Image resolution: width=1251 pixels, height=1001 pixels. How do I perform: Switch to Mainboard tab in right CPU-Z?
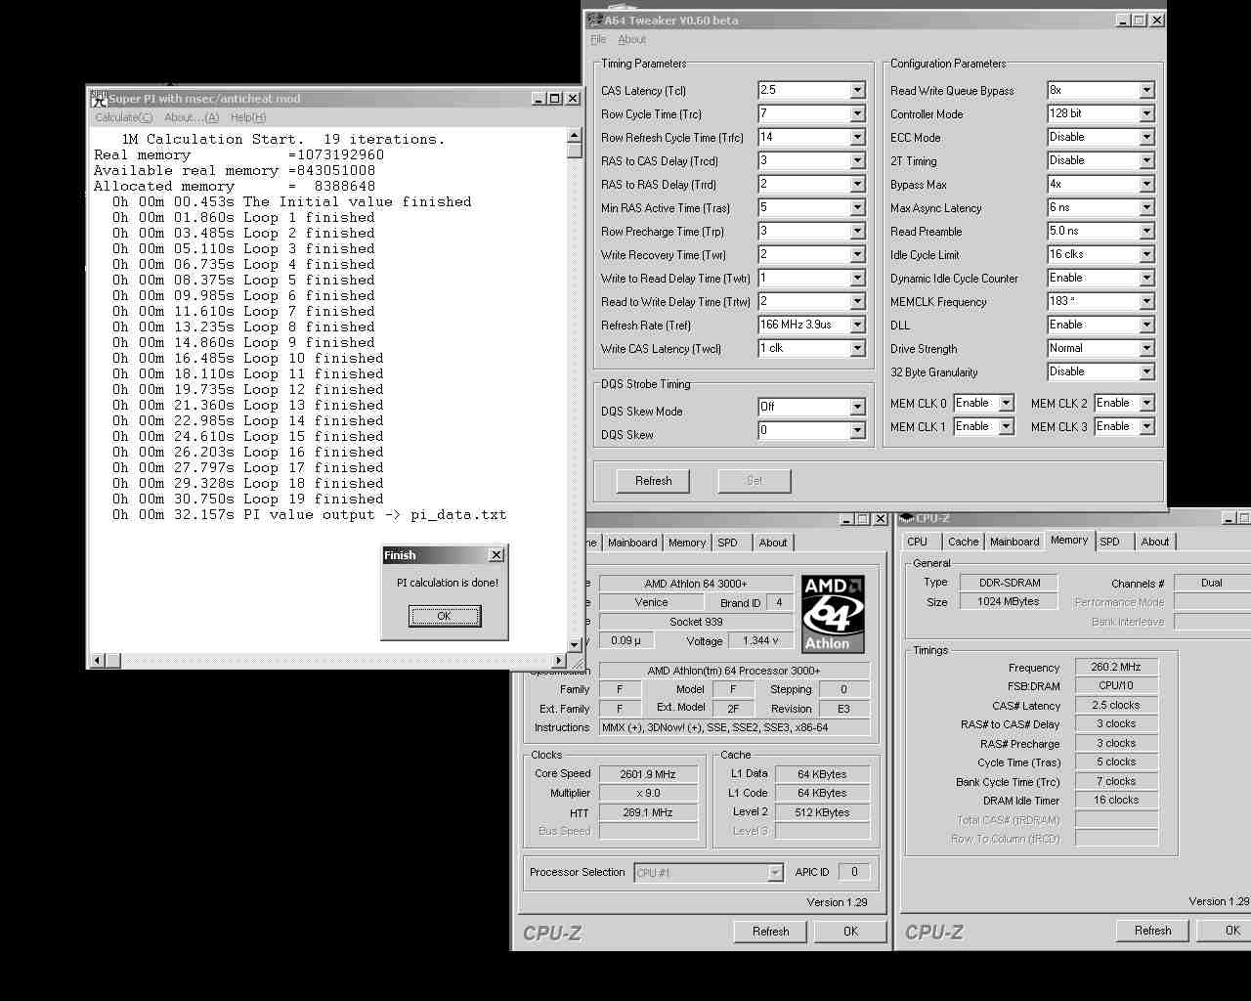pyautogui.click(x=1014, y=542)
